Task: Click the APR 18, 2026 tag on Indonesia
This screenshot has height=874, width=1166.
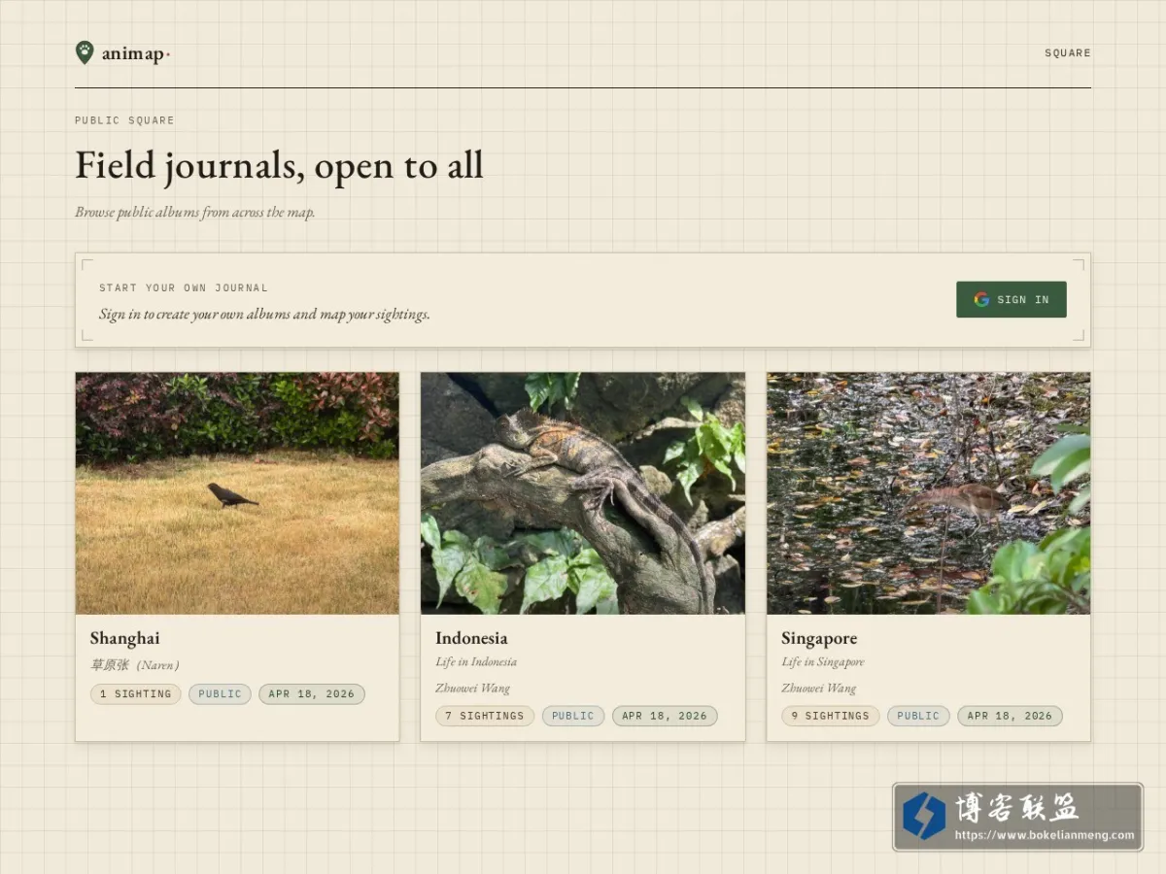Action: (665, 716)
